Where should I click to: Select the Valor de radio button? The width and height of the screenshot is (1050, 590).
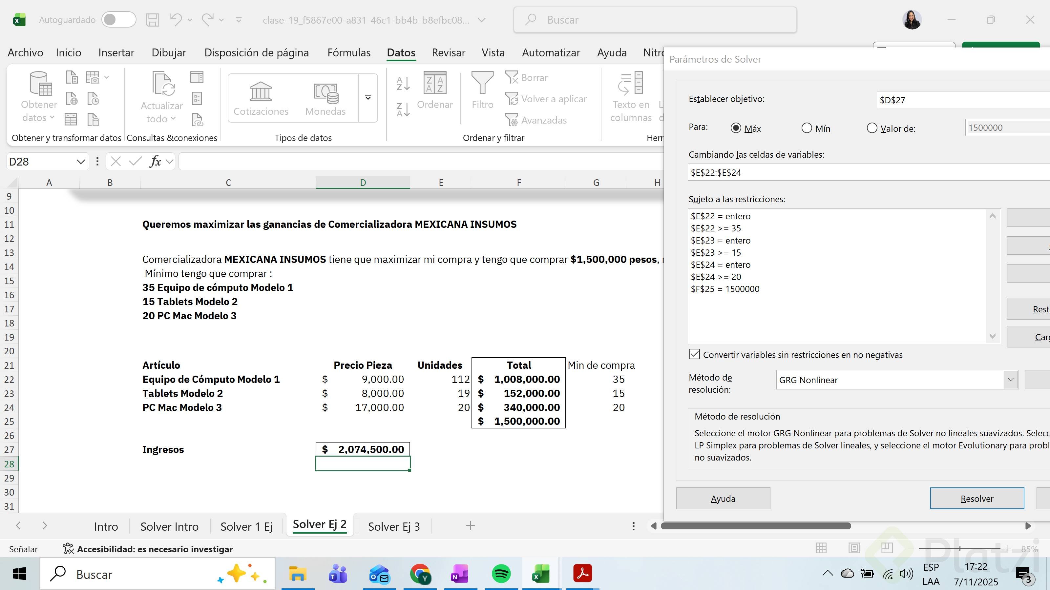872,128
